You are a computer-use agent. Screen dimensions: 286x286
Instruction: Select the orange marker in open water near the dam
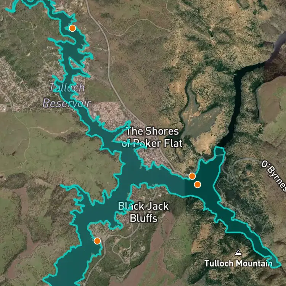click(x=198, y=185)
